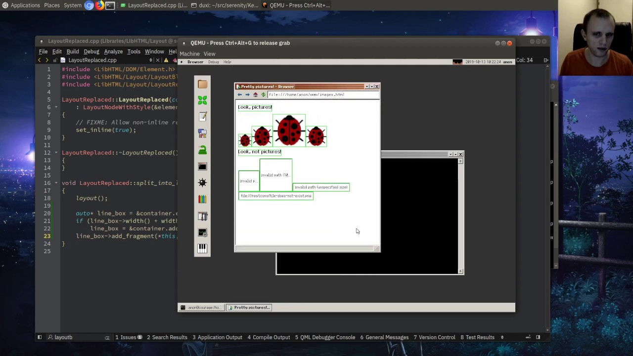Viewport: 633px width, 356px height.
Task: Go back in Serenity Browser
Action: point(240,94)
